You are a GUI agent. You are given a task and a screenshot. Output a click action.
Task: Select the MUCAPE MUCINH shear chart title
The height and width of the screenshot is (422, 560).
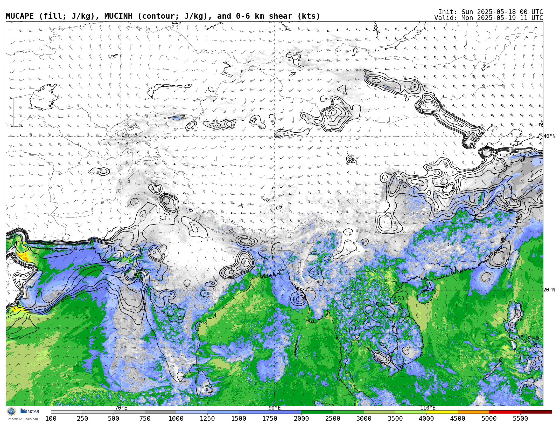click(163, 16)
